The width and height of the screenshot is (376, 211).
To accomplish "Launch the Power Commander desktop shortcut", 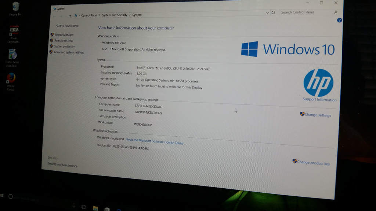I will (14, 31).
